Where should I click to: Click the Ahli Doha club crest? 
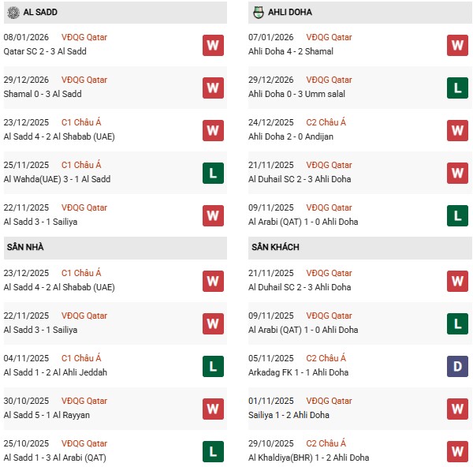pyautogui.click(x=257, y=13)
